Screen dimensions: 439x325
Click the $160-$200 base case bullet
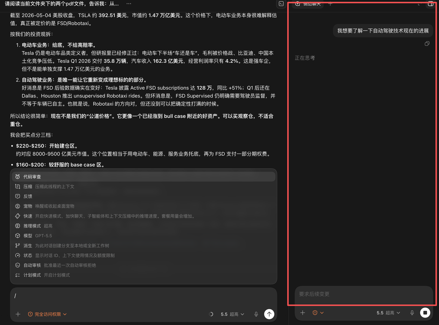point(60,165)
